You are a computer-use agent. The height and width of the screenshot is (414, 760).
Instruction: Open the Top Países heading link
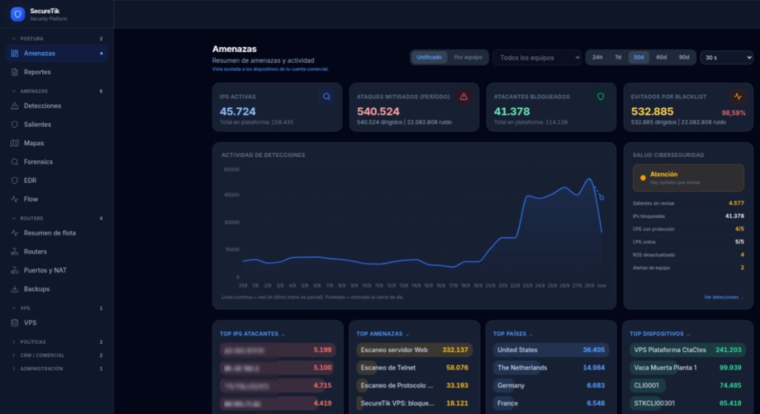tap(513, 334)
